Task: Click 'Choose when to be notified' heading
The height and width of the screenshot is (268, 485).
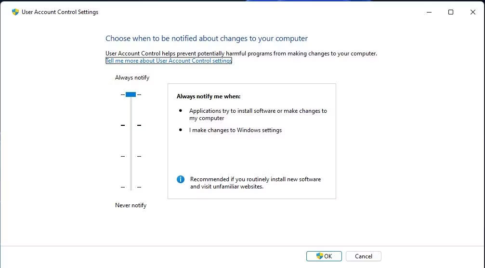Action: pos(207,39)
